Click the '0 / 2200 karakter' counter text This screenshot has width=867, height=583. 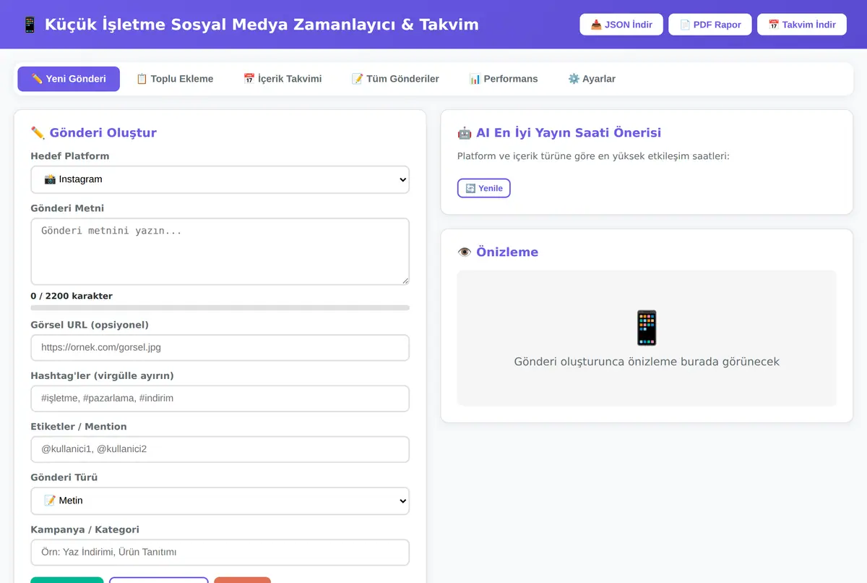(x=72, y=296)
